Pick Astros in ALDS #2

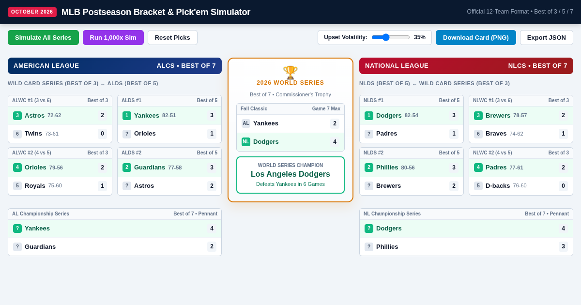169,186
